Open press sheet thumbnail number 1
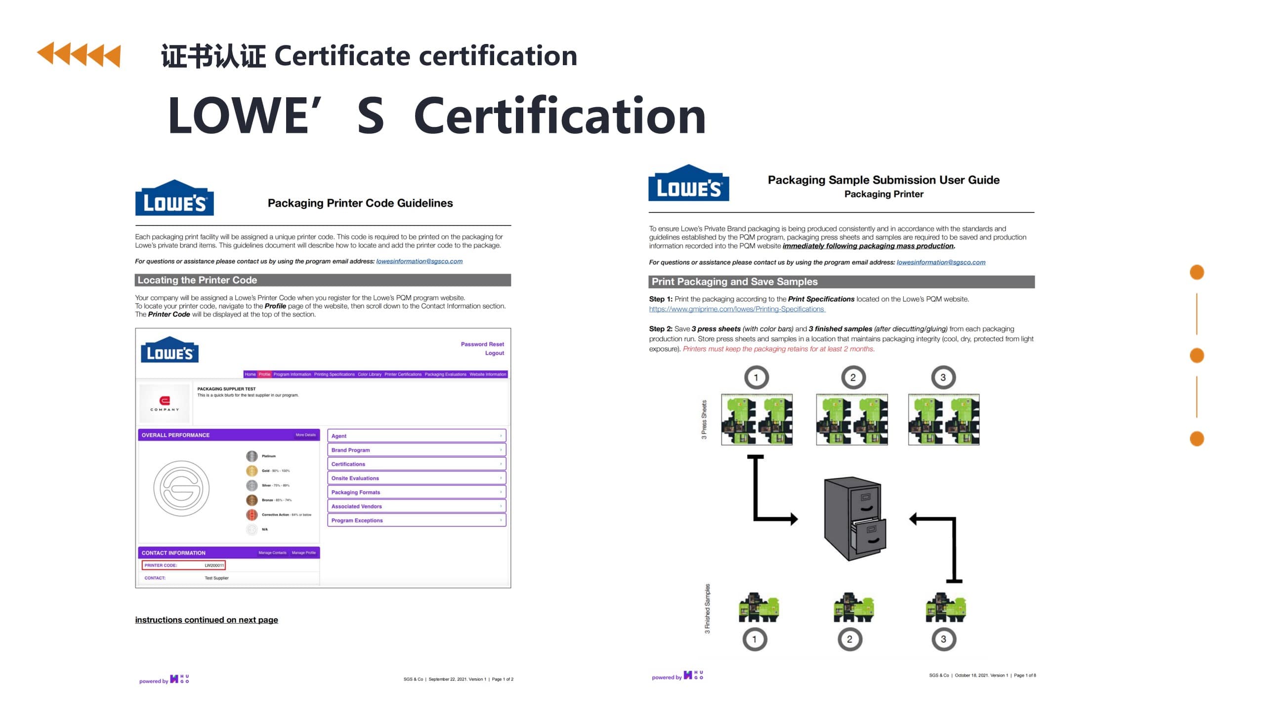Screen dimensions: 1265x711 tap(757, 419)
